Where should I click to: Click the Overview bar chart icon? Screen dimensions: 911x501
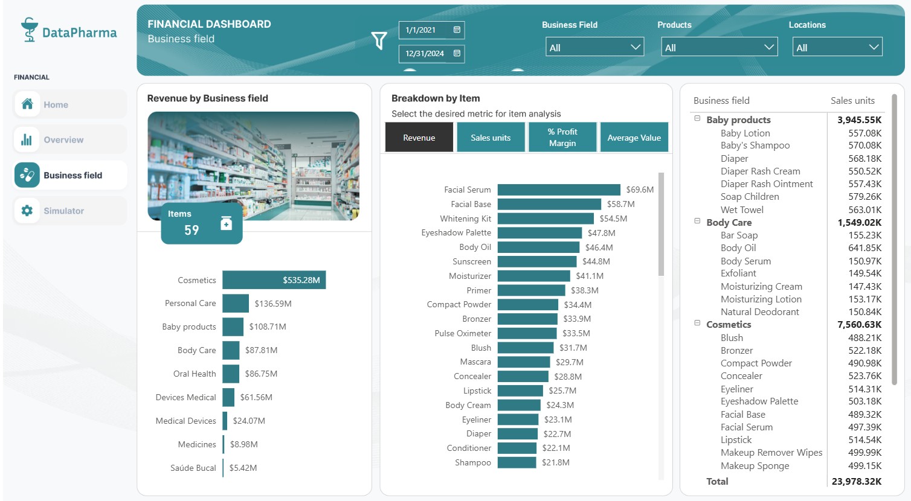pos(27,139)
